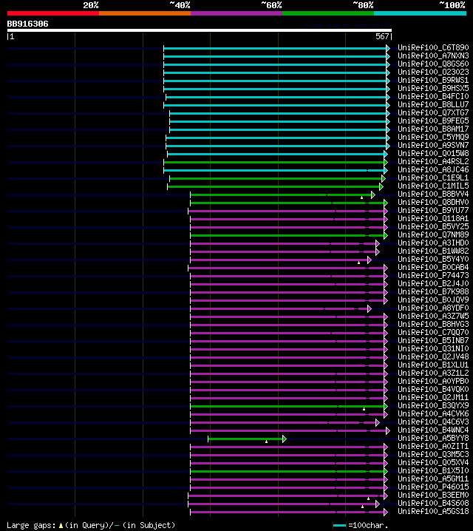Click the red 20% identity legend segment

point(53,13)
